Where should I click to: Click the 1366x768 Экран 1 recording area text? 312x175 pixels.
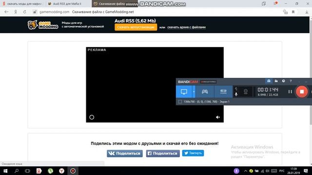click(207, 102)
